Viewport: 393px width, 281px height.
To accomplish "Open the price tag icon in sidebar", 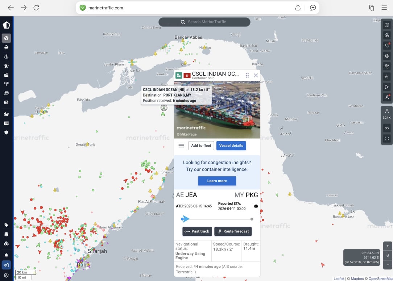I will 6,225.
